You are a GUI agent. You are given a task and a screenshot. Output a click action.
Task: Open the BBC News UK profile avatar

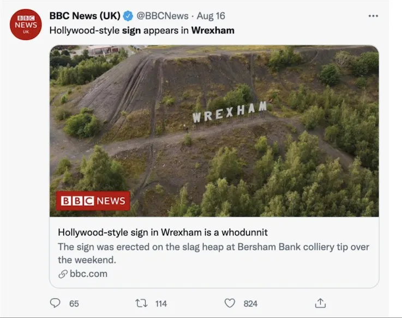pyautogui.click(x=26, y=25)
